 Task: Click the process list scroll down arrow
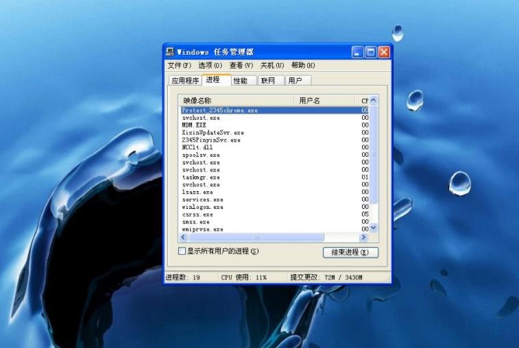point(374,227)
